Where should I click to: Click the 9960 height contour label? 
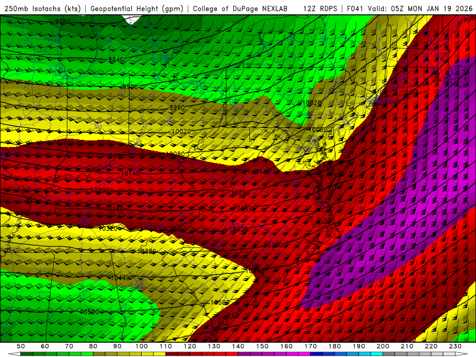coord(177,108)
